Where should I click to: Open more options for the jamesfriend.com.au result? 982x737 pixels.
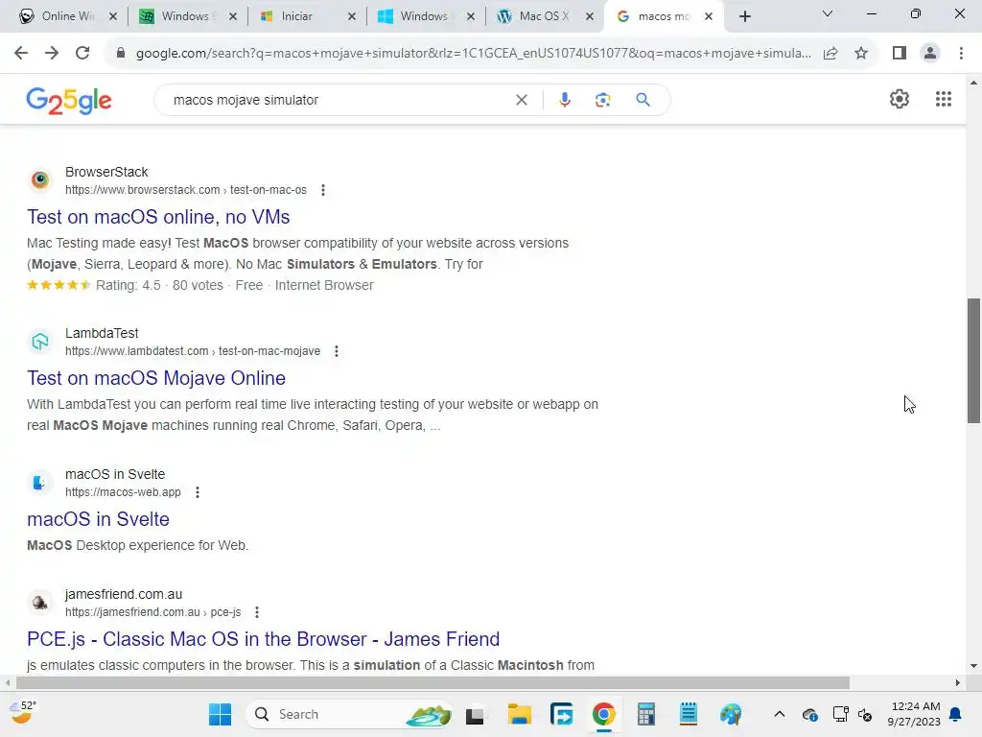(x=257, y=611)
